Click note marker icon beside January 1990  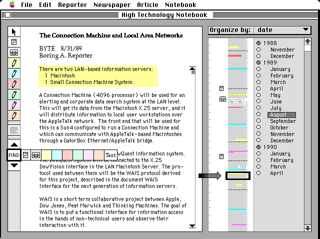(x=221, y=156)
